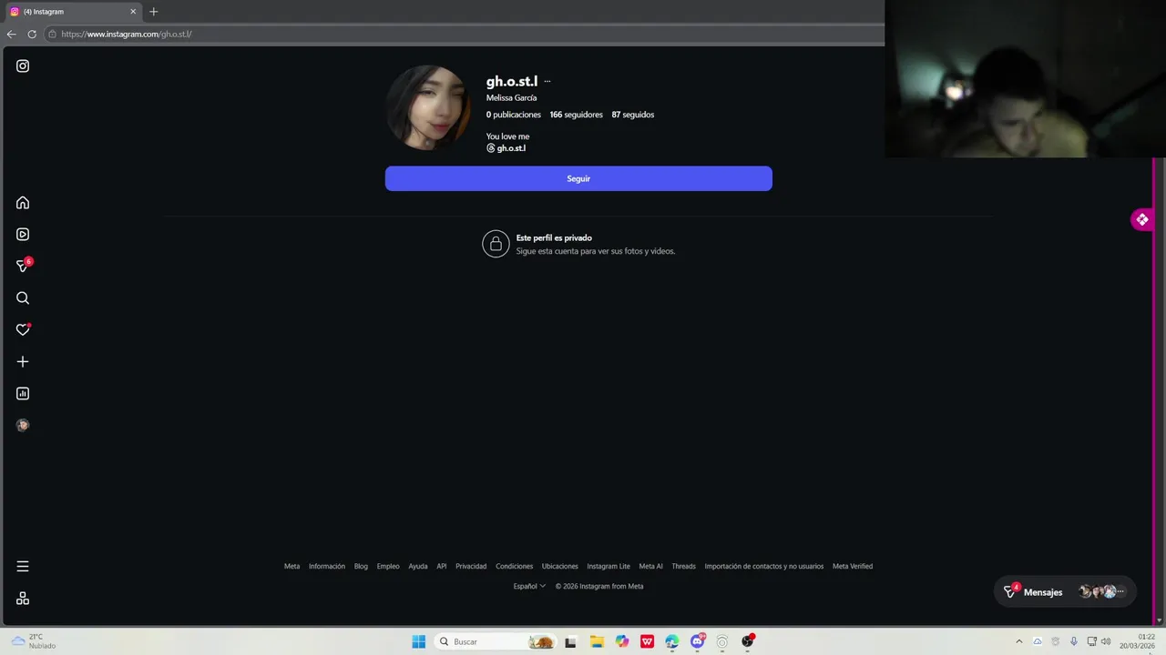This screenshot has width=1166, height=655.
Task: Open the volume speaker tray icon
Action: click(x=1106, y=641)
